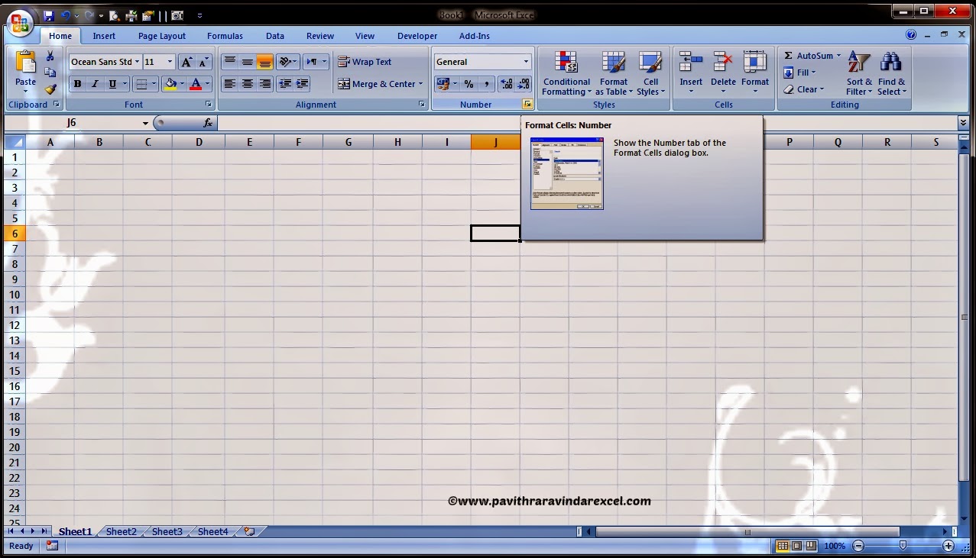Open the Number group dialog launcher

click(x=528, y=104)
